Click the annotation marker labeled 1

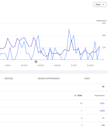pos(36,62)
